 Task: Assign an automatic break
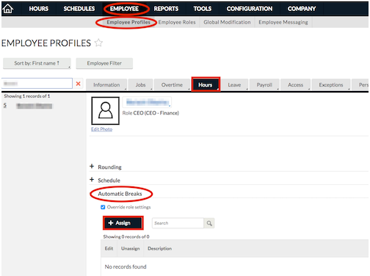(x=123, y=223)
